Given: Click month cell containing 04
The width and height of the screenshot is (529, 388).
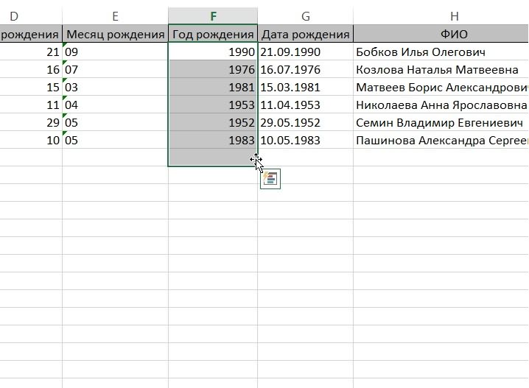Looking at the screenshot, I should click(115, 105).
